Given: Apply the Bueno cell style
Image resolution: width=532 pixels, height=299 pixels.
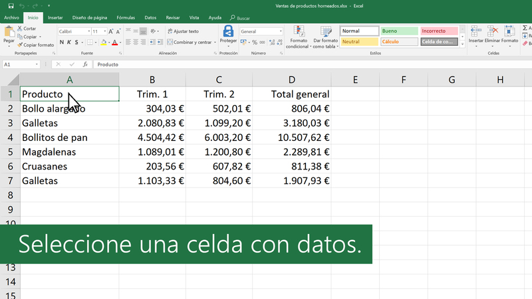Looking at the screenshot, I should click(399, 31).
